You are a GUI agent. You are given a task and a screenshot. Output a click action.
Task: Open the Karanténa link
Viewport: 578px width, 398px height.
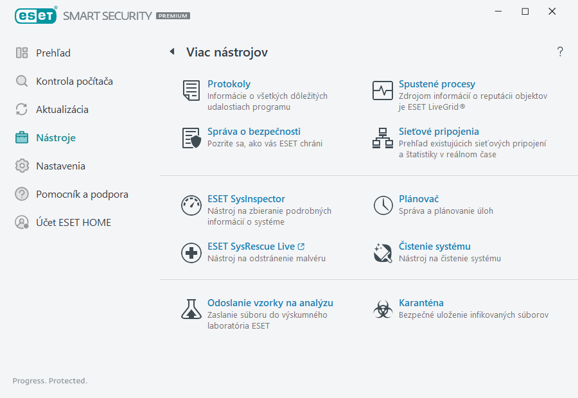point(421,303)
